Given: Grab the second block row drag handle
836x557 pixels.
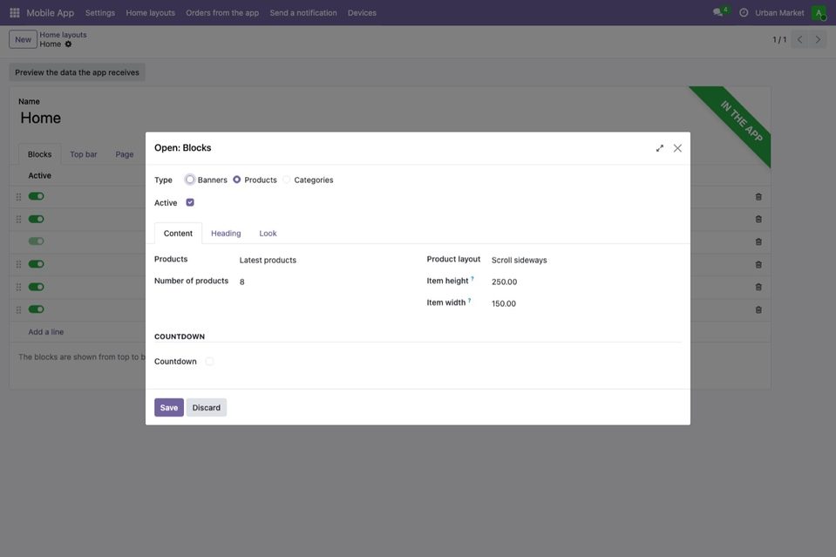Looking at the screenshot, I should click(18, 219).
